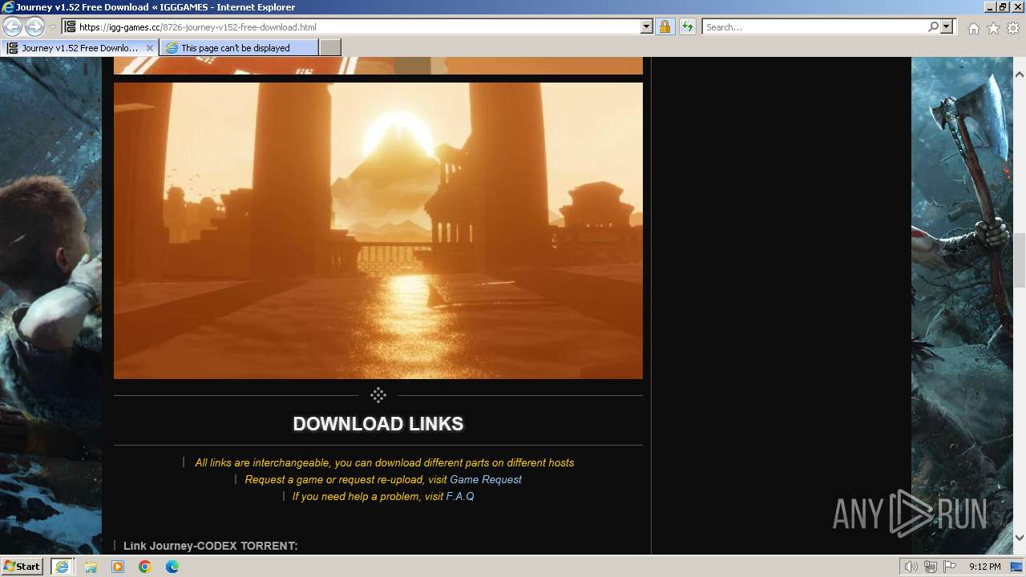Image resolution: width=1026 pixels, height=577 pixels.
Task: Open File Explorer from taskbar
Action: (x=91, y=567)
